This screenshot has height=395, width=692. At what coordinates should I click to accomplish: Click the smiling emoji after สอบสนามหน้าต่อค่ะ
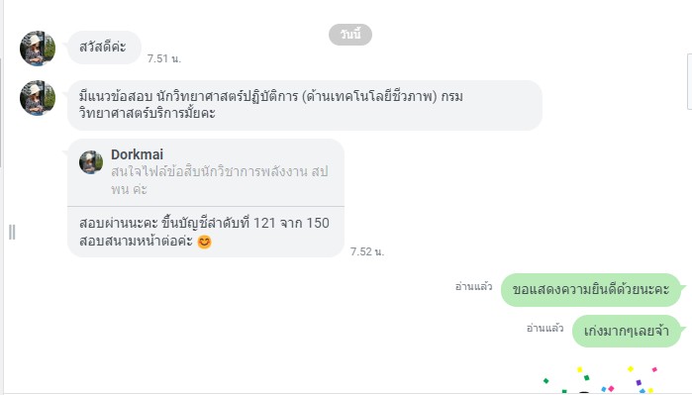[204, 242]
